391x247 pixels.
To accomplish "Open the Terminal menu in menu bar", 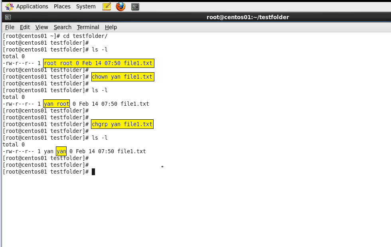I will (x=88, y=27).
